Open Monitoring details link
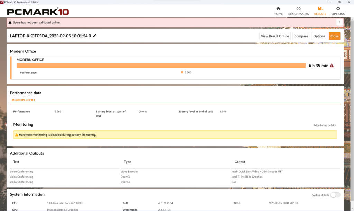 pyautogui.click(x=325, y=125)
